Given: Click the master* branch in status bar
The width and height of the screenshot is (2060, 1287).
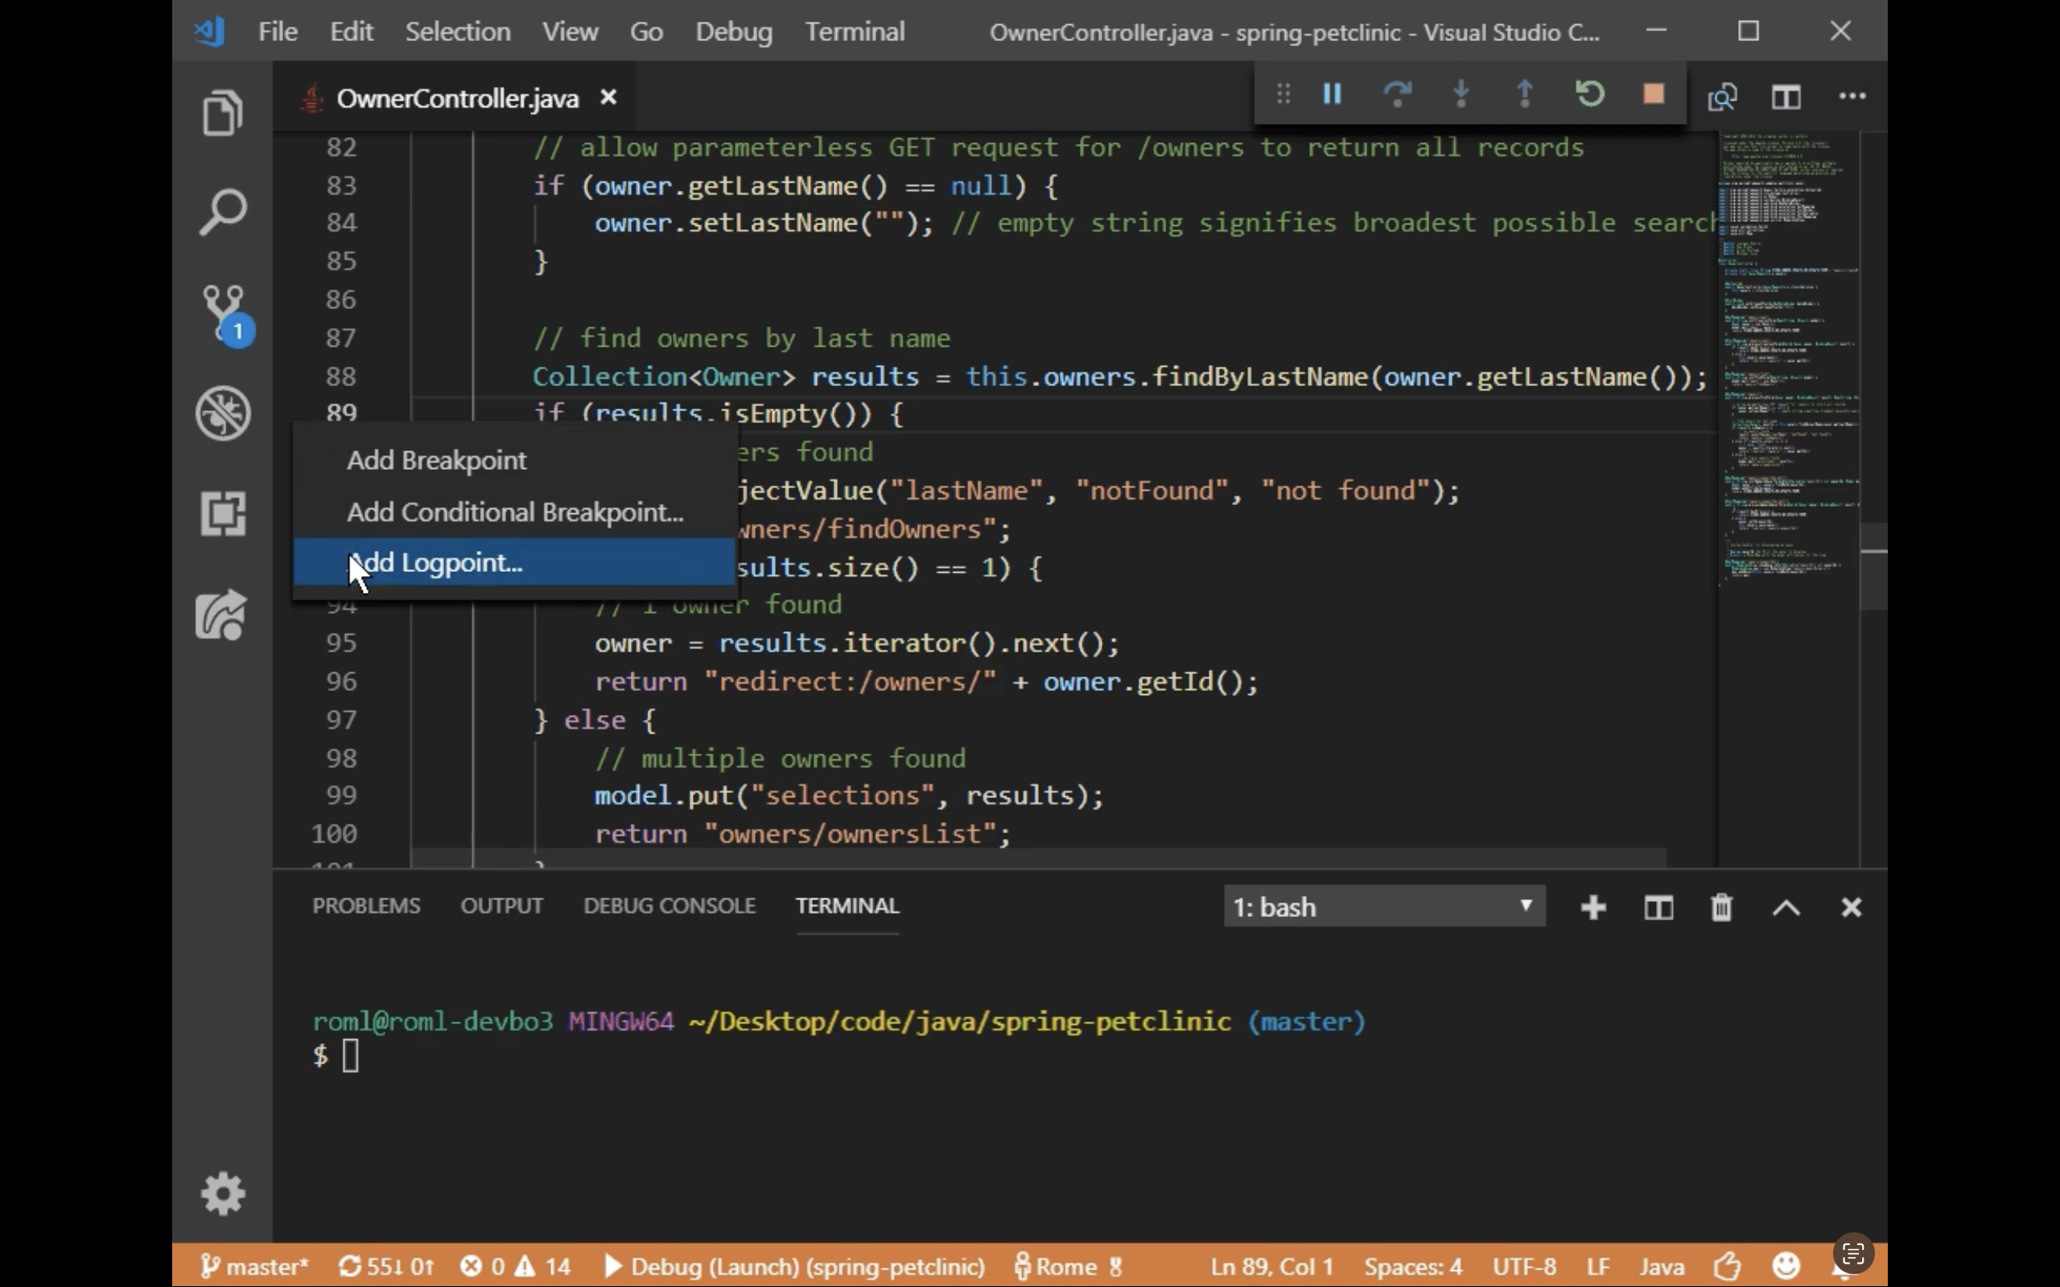Looking at the screenshot, I should point(255,1267).
